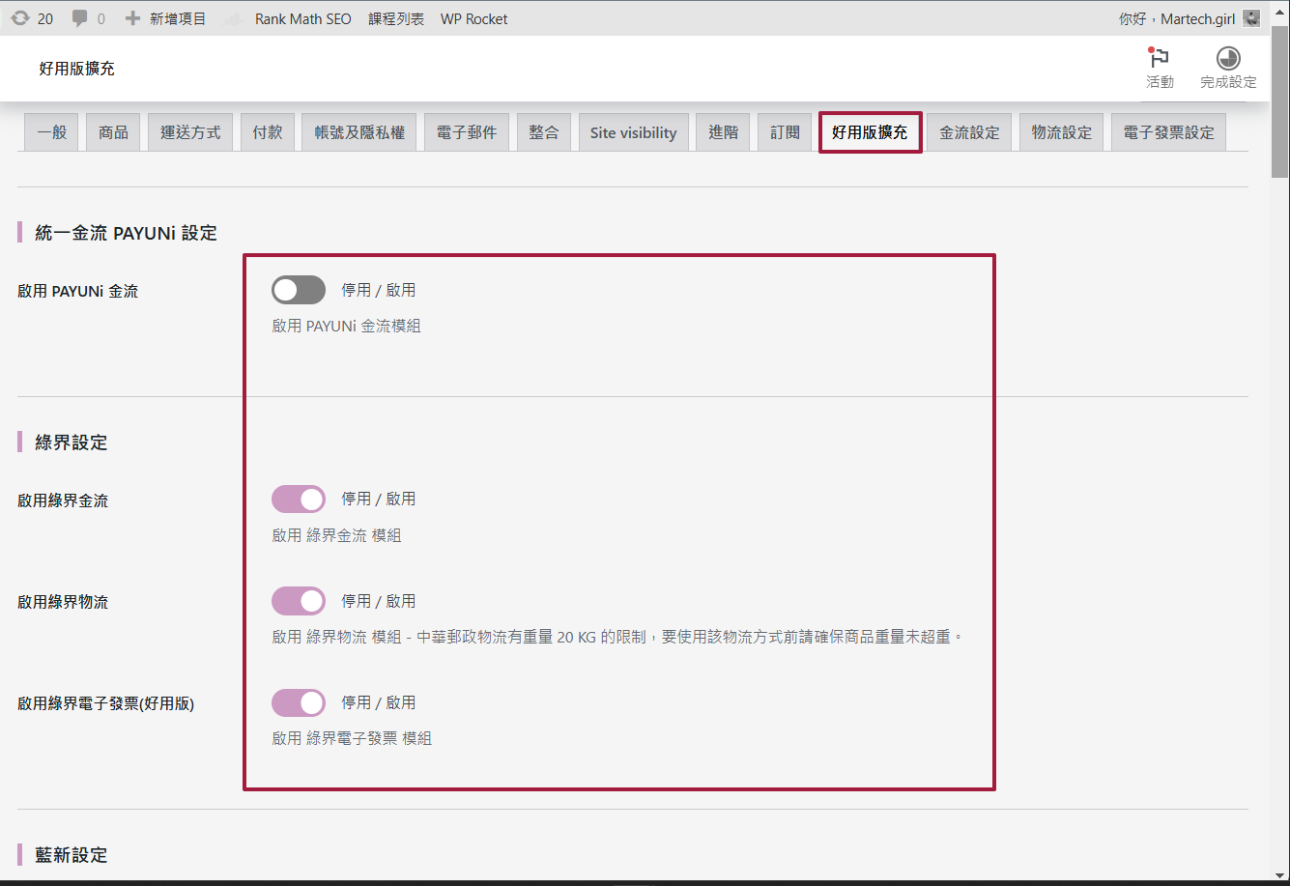Open the 活動 flag icon
Viewport: 1290px width, 886px height.
pos(1159,59)
